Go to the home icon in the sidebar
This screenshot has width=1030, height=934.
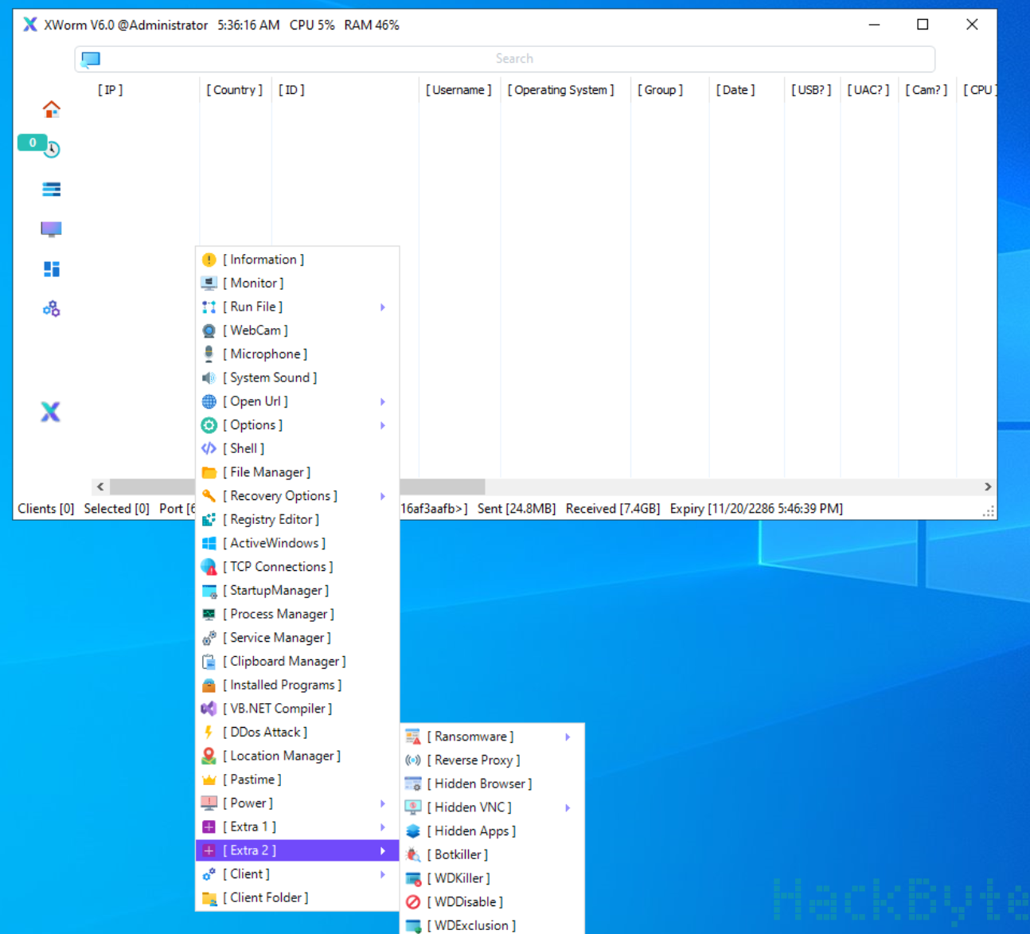click(52, 109)
